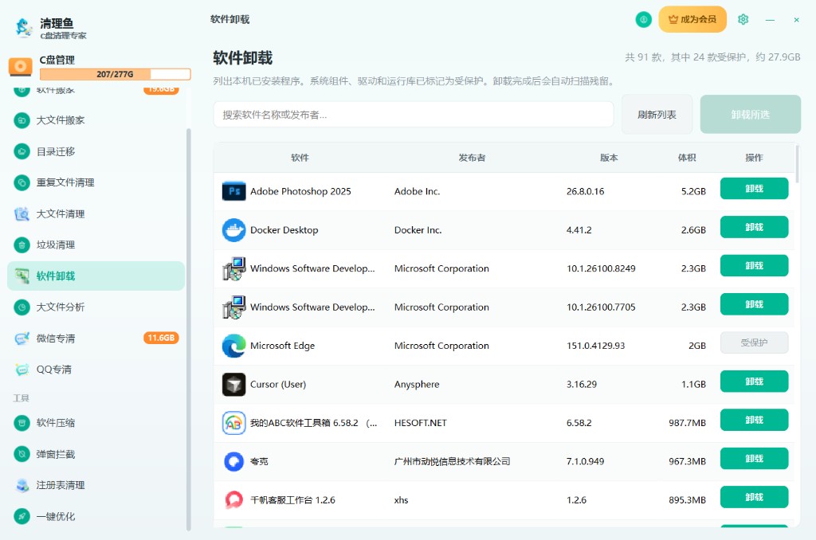
Task: Click Windows SDK 10.1.26100.7705 installer icon
Action: point(233,307)
